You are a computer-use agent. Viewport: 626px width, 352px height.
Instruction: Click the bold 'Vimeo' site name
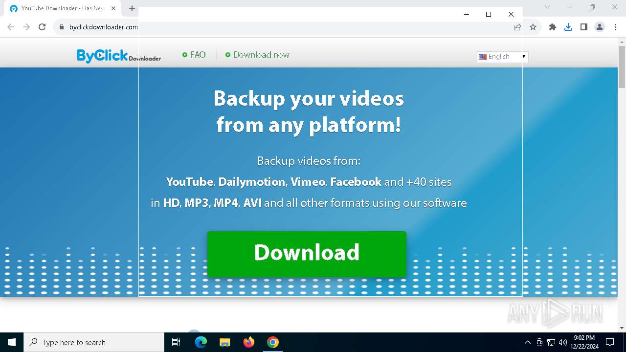308,182
